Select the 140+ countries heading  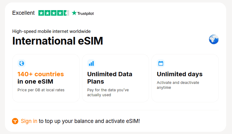click(41, 74)
